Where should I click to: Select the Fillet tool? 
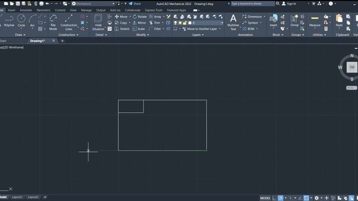[x=155, y=29]
